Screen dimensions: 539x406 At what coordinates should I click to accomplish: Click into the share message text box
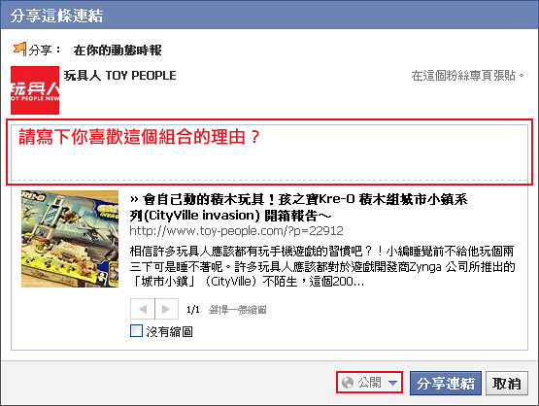click(270, 152)
